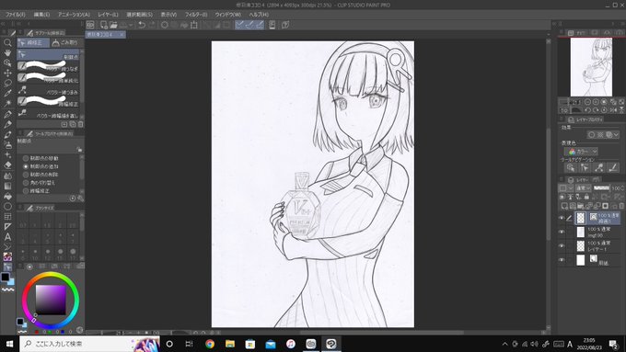The height and width of the screenshot is (352, 626).
Task: Toggle visibility of レイヤー1
Action: click(562, 245)
